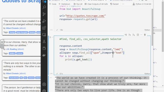Open the notebook toolbar more actions ellipsis
The width and height of the screenshot is (164, 92).
coord(123,4)
